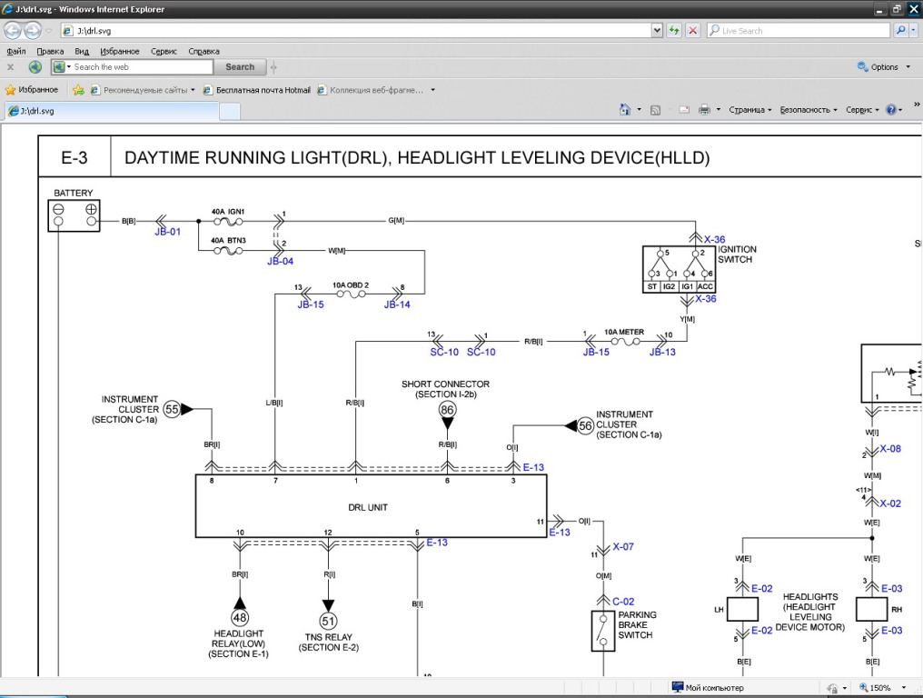This screenshot has width=923, height=698.
Task: Click the Refresh page icon
Action: point(674,31)
